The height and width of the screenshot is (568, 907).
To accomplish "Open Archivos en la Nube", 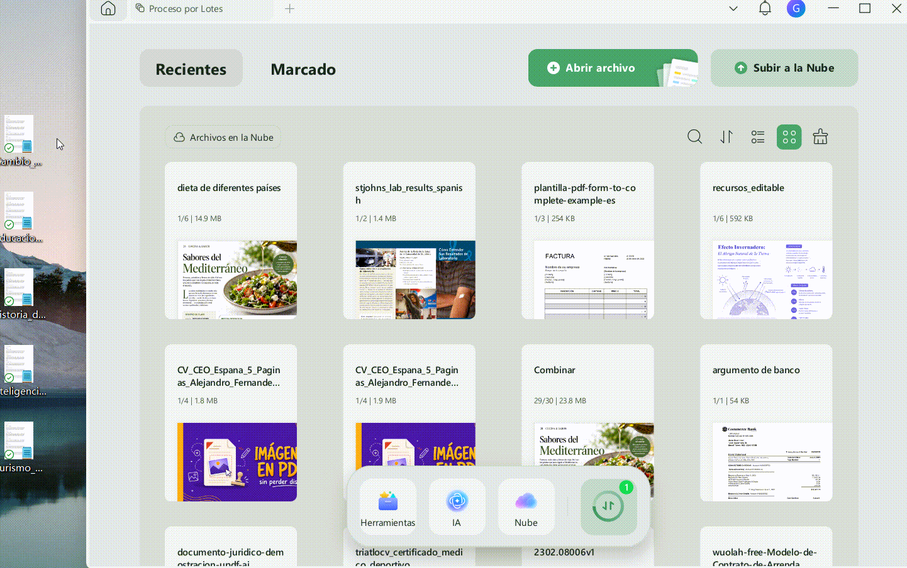I will coord(223,137).
